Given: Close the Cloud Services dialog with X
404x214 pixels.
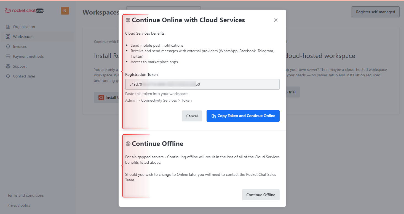Looking at the screenshot, I should (x=275, y=20).
